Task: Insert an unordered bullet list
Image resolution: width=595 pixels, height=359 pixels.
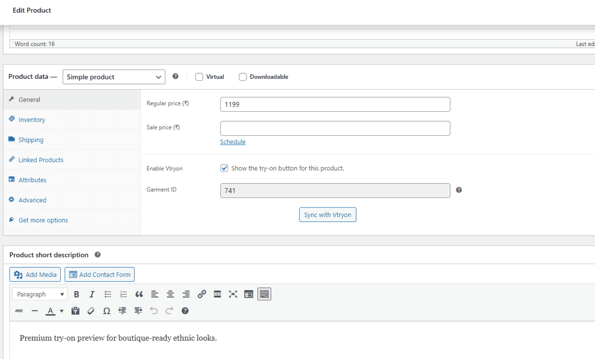Action: tap(108, 294)
